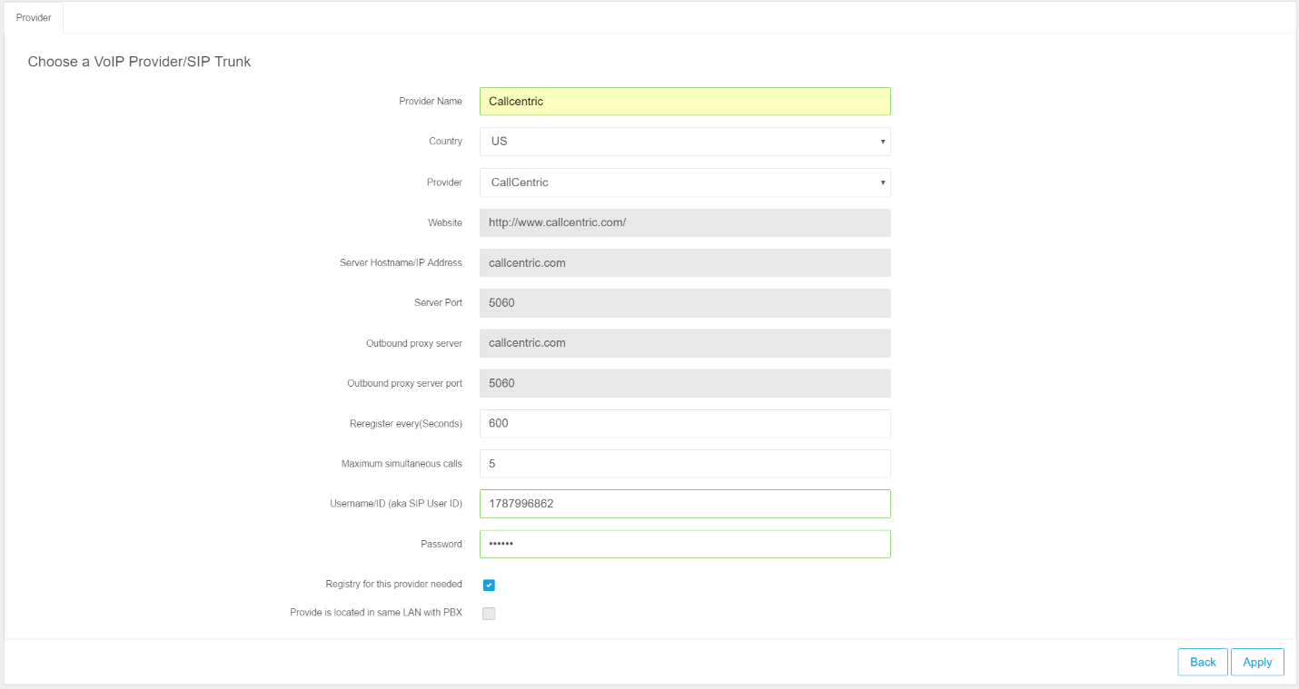This screenshot has width=1299, height=689.
Task: Click the Apply button
Action: click(x=1257, y=662)
